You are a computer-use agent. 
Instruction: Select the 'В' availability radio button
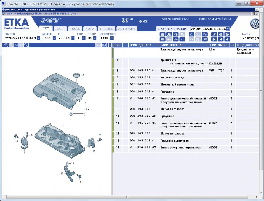pyautogui.click(x=124, y=21)
